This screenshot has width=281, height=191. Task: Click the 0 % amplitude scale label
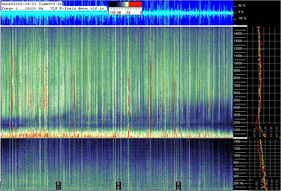[241, 12]
